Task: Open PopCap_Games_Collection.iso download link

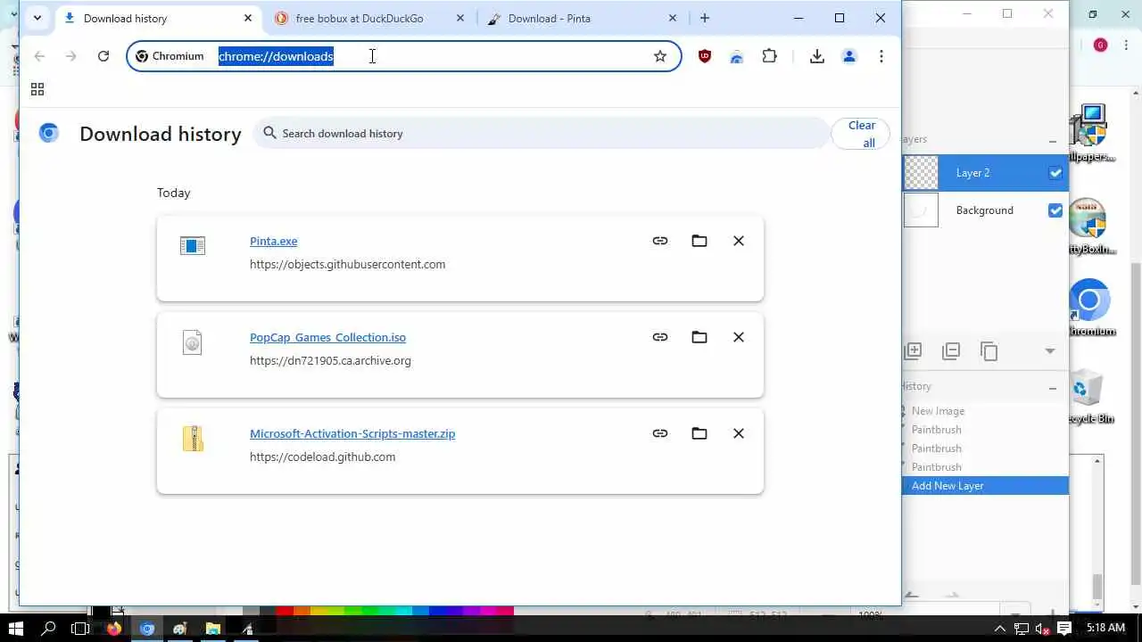Action: [x=327, y=337]
